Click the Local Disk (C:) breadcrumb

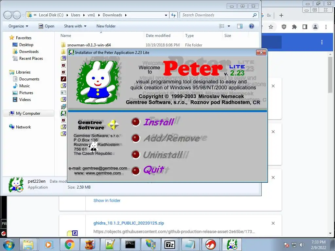tap(51, 15)
